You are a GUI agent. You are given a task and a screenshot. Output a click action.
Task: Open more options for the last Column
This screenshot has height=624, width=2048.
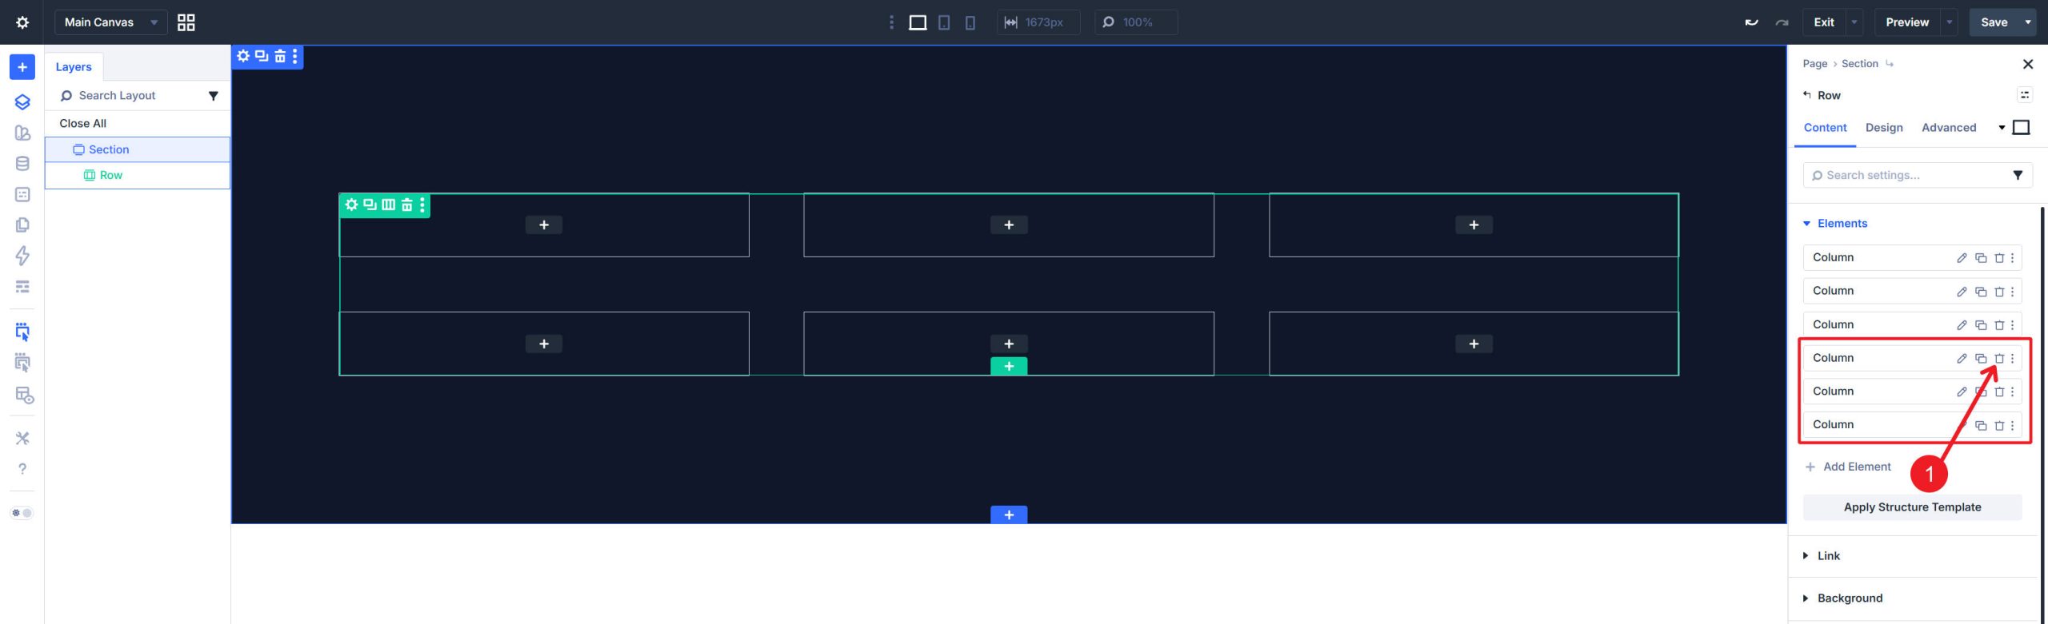[x=2013, y=425]
